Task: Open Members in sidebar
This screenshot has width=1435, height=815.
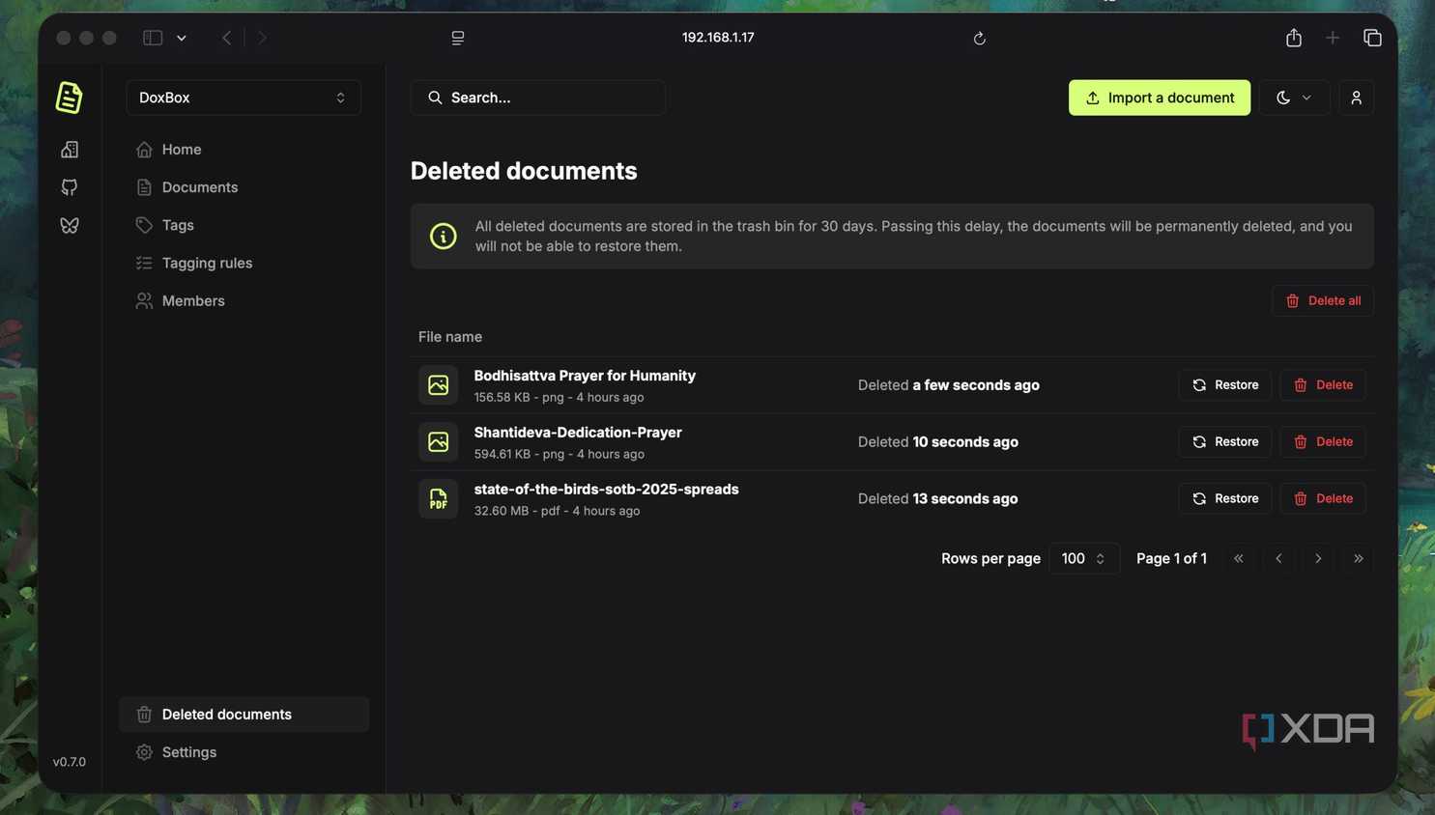Action: pos(244,300)
